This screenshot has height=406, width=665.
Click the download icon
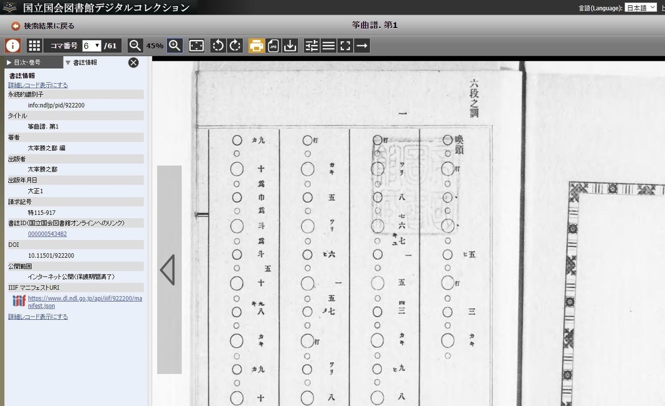pyautogui.click(x=290, y=46)
